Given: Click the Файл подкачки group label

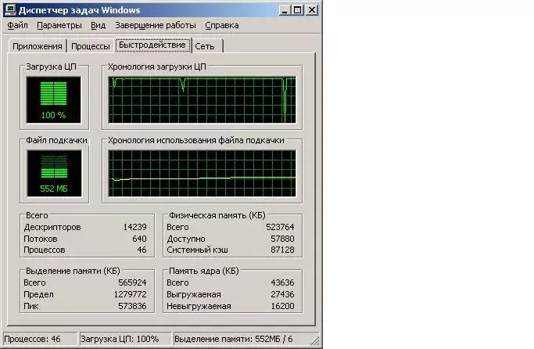Looking at the screenshot, I should [x=56, y=140].
